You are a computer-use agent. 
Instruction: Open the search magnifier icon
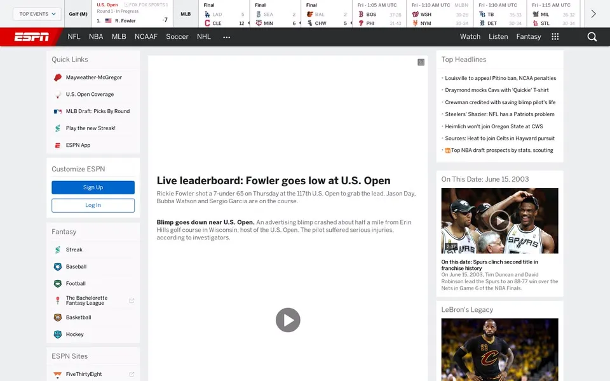pos(592,37)
